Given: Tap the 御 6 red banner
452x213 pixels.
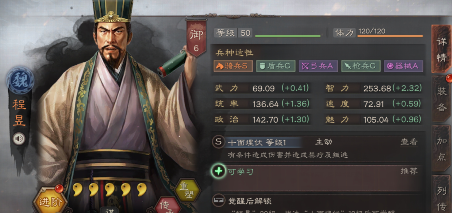Looking at the screenshot, I should 196,38.
